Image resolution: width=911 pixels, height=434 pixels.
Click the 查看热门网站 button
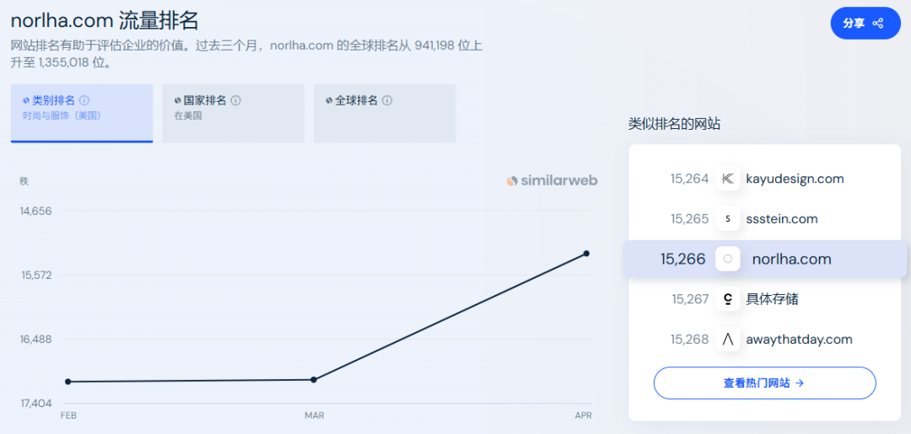(764, 383)
